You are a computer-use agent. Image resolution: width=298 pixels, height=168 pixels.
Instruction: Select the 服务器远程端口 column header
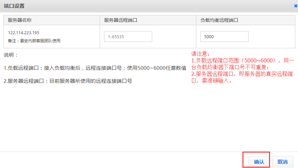click(x=120, y=20)
